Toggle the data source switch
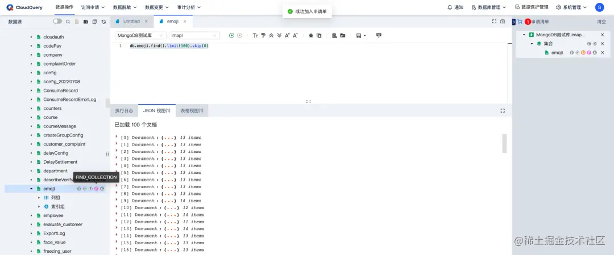 point(57,22)
